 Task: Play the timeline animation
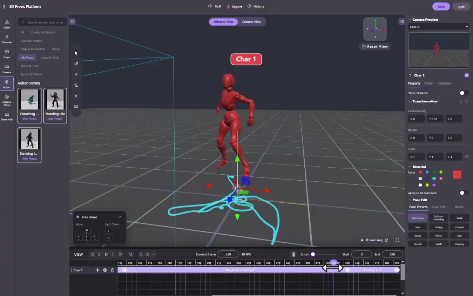click(106, 254)
